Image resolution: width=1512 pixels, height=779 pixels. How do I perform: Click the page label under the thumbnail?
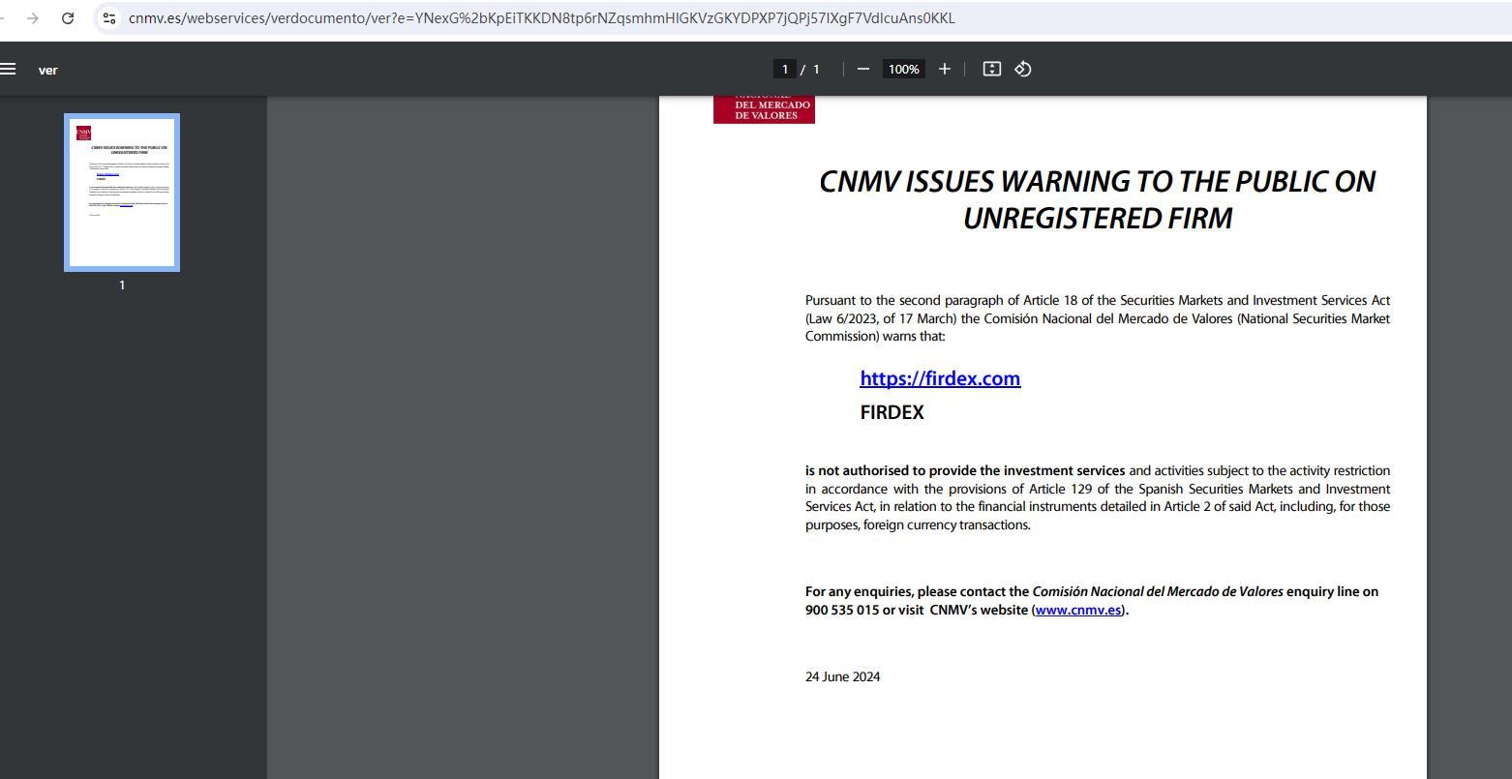tap(122, 285)
